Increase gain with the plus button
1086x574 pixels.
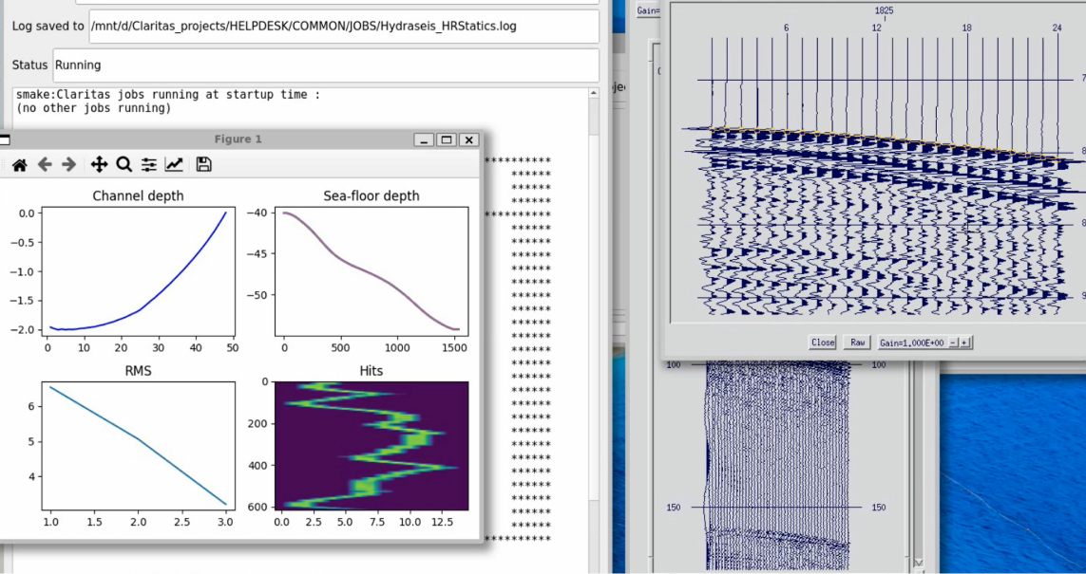pyautogui.click(x=966, y=343)
